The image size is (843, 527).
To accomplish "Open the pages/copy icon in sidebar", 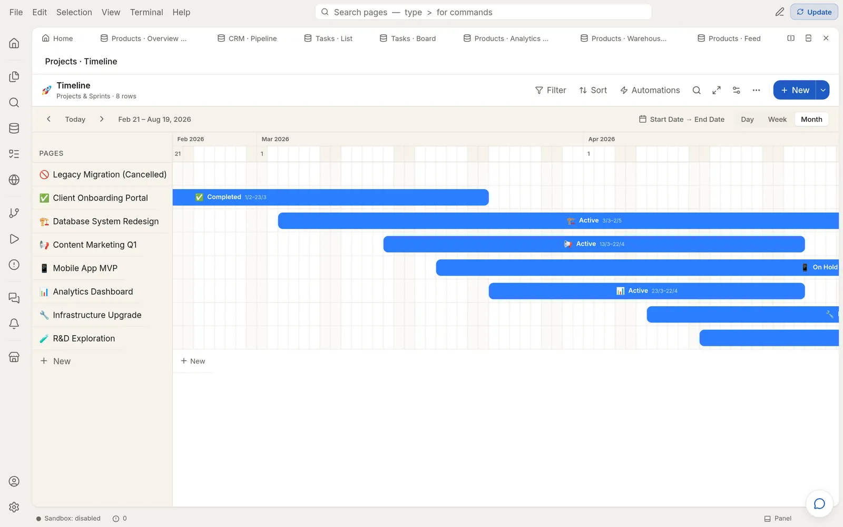I will coord(14,77).
